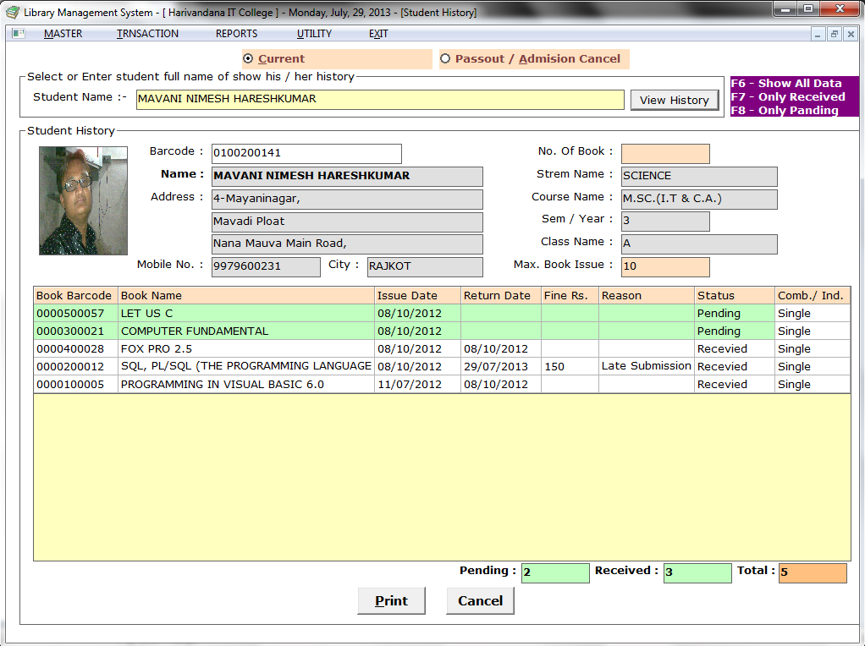The image size is (865, 646).
Task: Click the Library Management System title bar icon
Action: click(12, 12)
